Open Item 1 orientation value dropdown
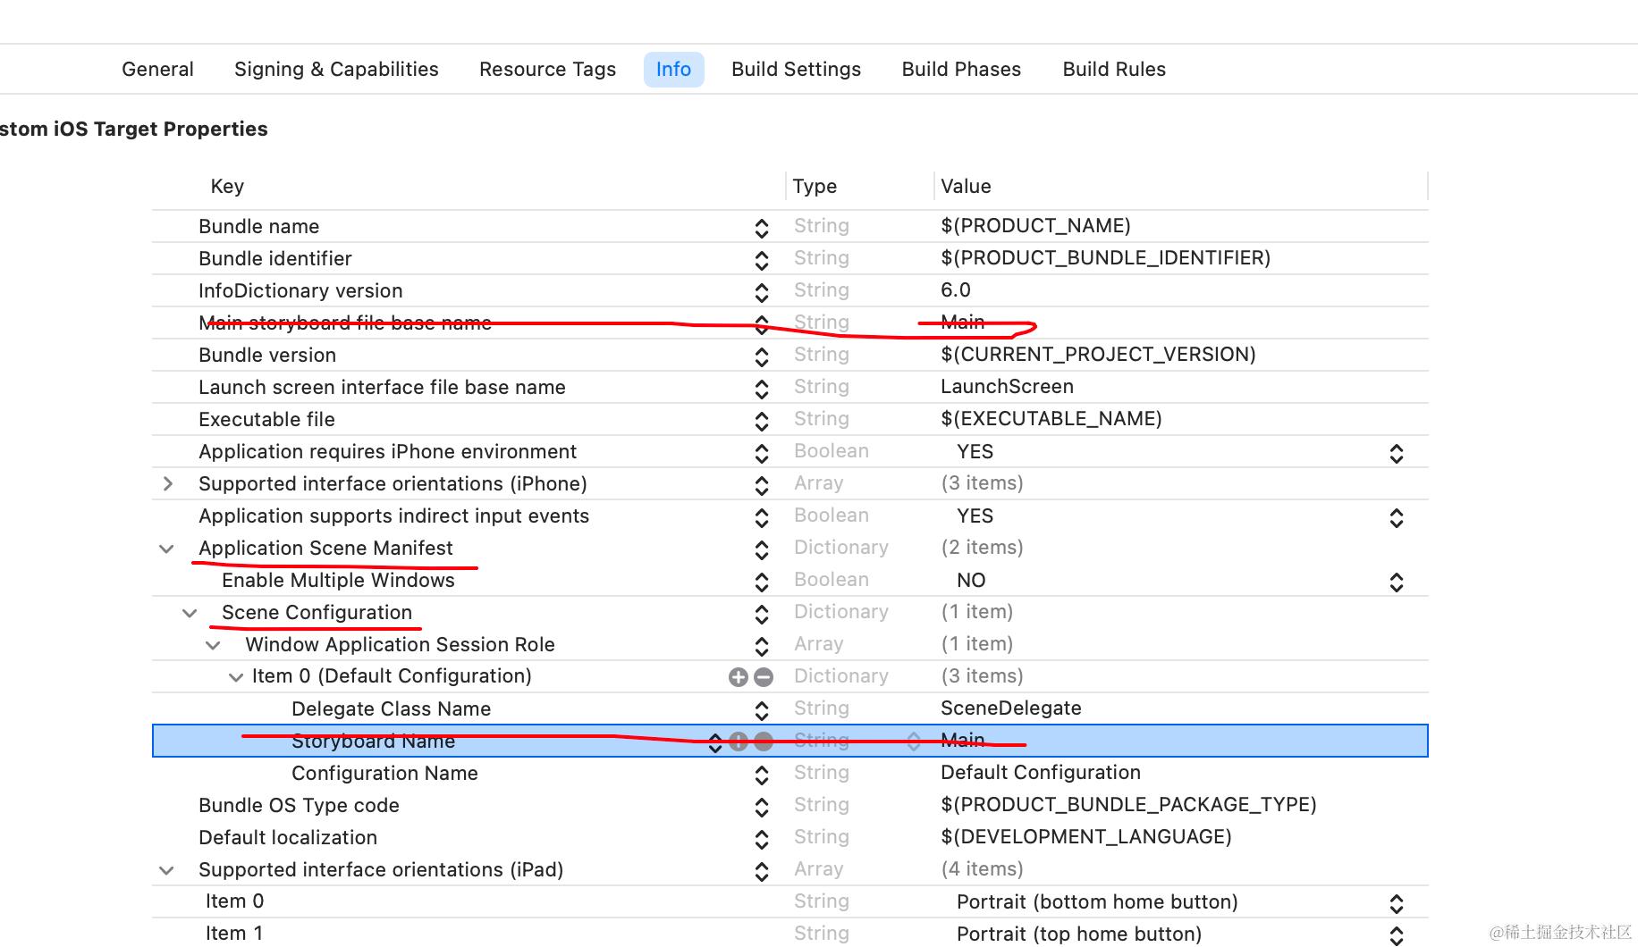This screenshot has height=947, width=1638. pyautogui.click(x=1397, y=934)
